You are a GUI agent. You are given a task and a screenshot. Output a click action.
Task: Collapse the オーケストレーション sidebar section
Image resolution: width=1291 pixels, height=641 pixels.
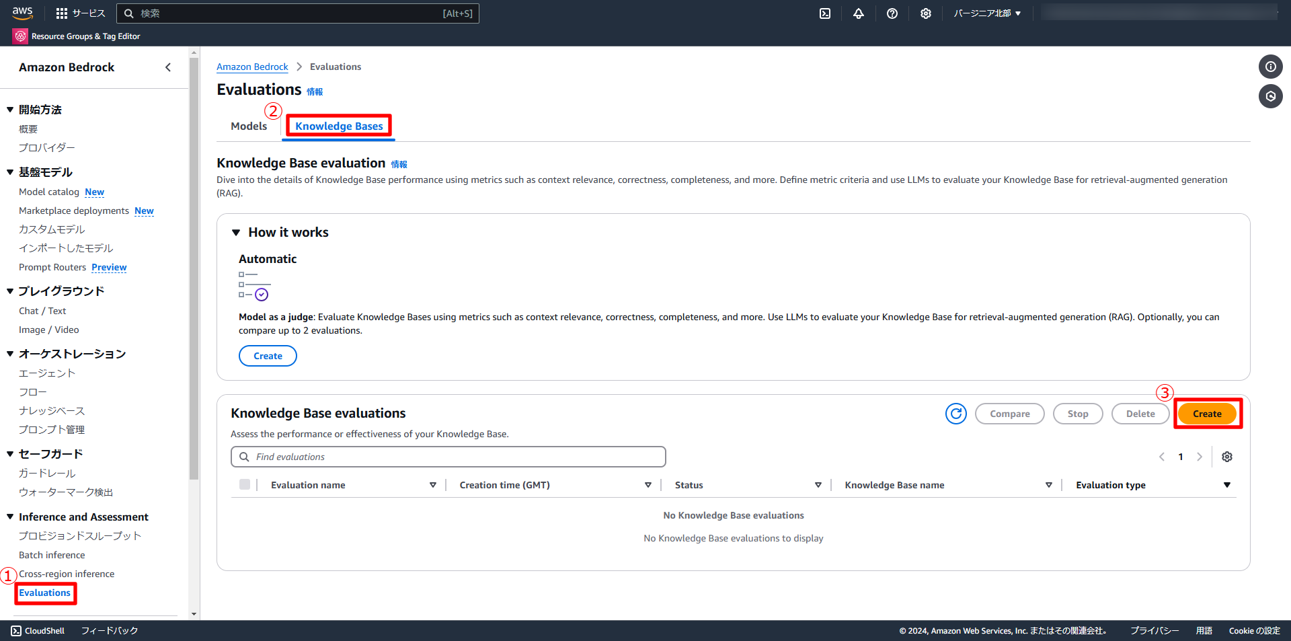[10, 354]
